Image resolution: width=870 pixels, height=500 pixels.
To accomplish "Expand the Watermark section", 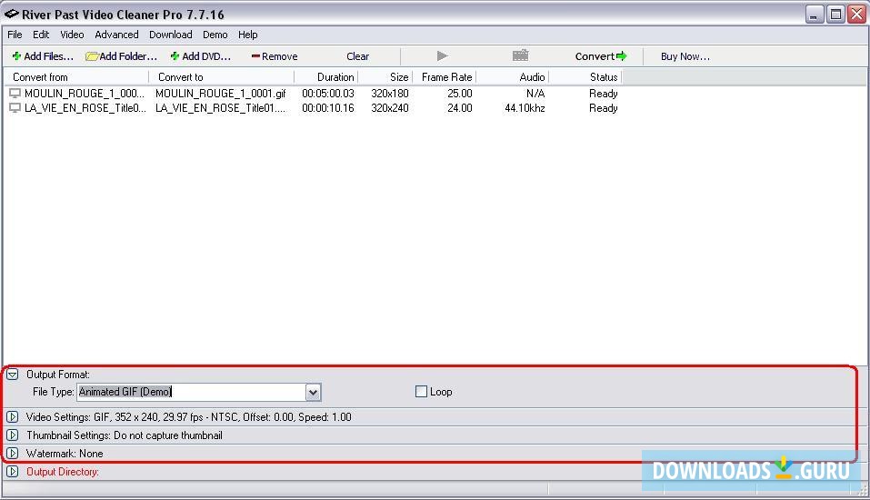I will click(x=12, y=454).
